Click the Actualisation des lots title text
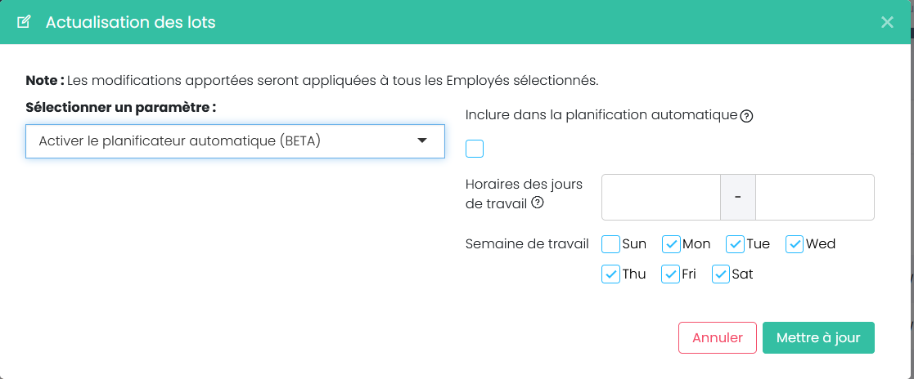The image size is (914, 379). click(131, 22)
